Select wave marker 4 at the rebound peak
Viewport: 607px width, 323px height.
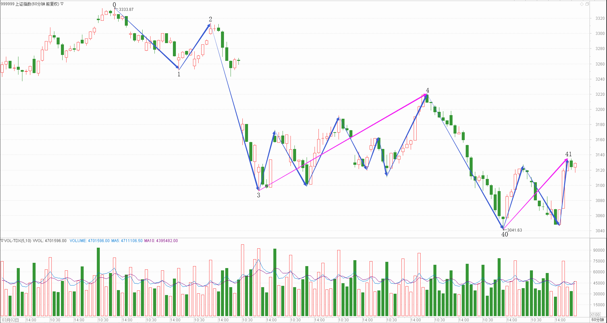(x=428, y=90)
